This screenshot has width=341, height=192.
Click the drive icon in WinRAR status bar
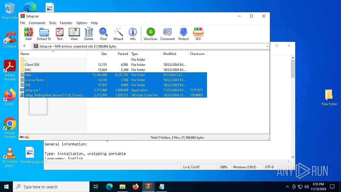[22, 137]
